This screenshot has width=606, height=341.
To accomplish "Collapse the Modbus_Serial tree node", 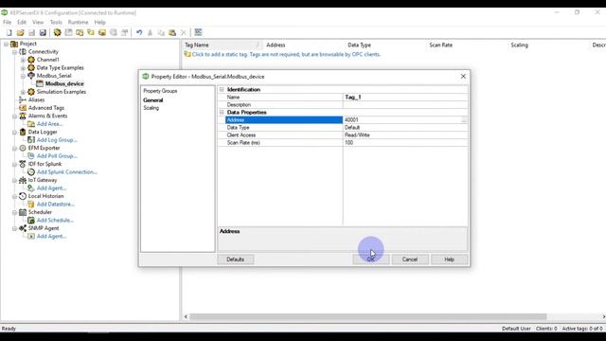I will [23, 76].
